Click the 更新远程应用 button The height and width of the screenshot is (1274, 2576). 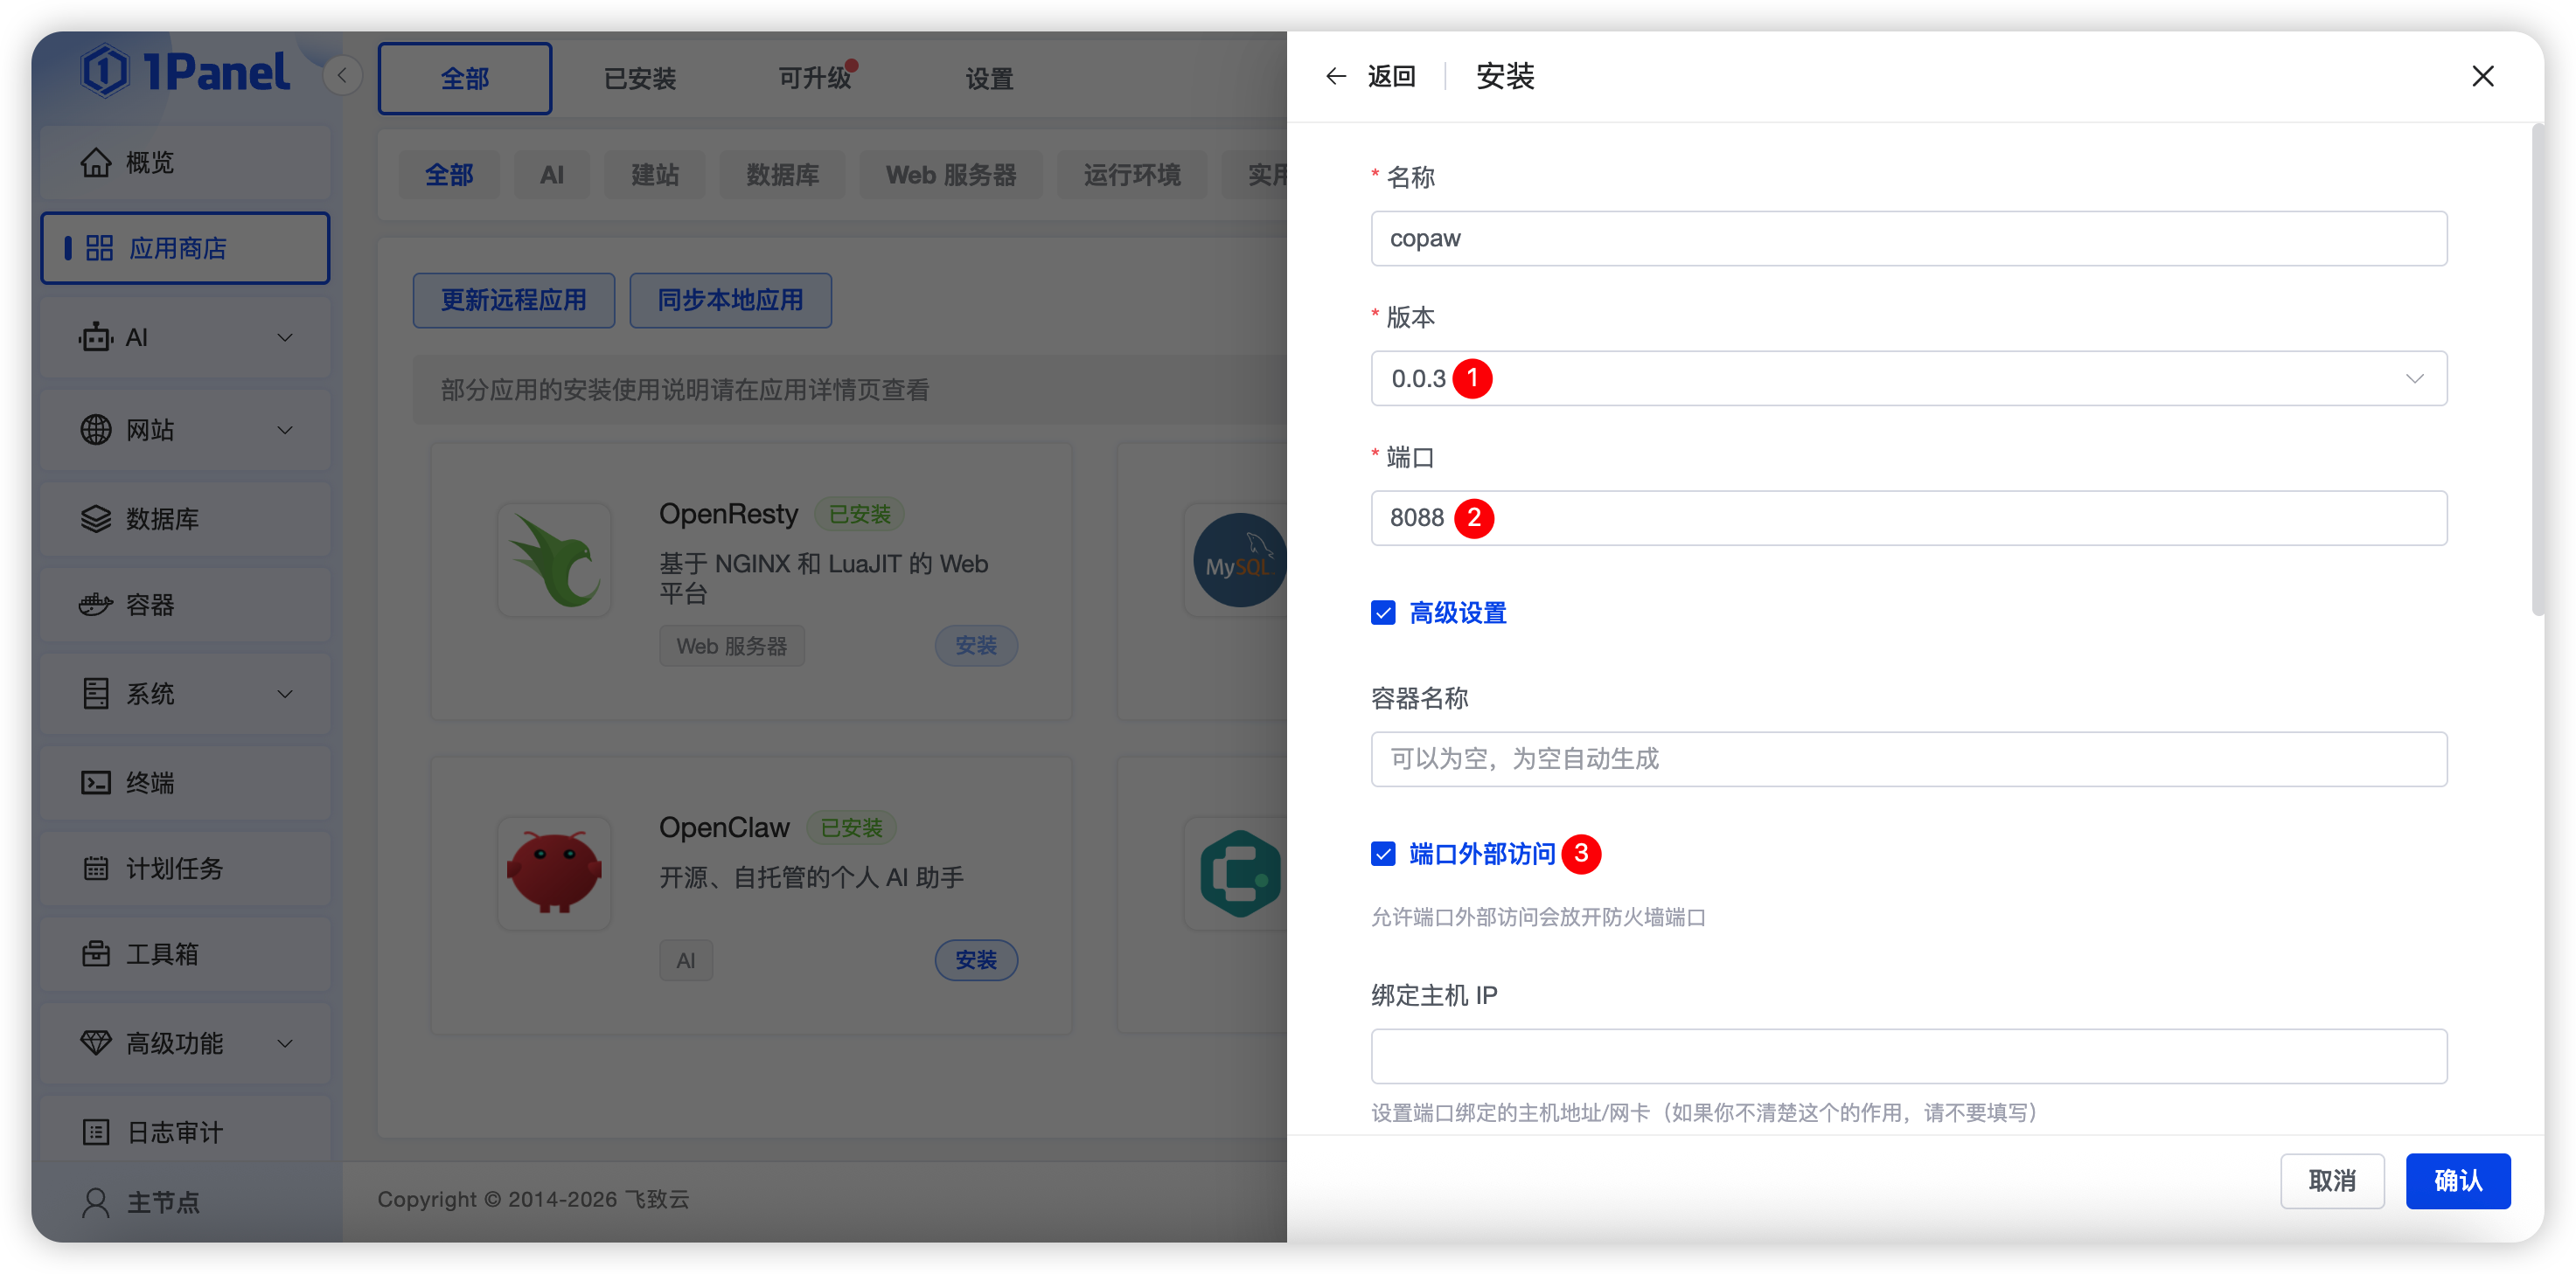pyautogui.click(x=513, y=300)
